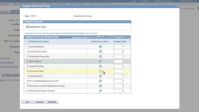Uncheck Authorize to View for Scheduled Payments
Viewport: 199px width, 112px height.
[x=100, y=56]
